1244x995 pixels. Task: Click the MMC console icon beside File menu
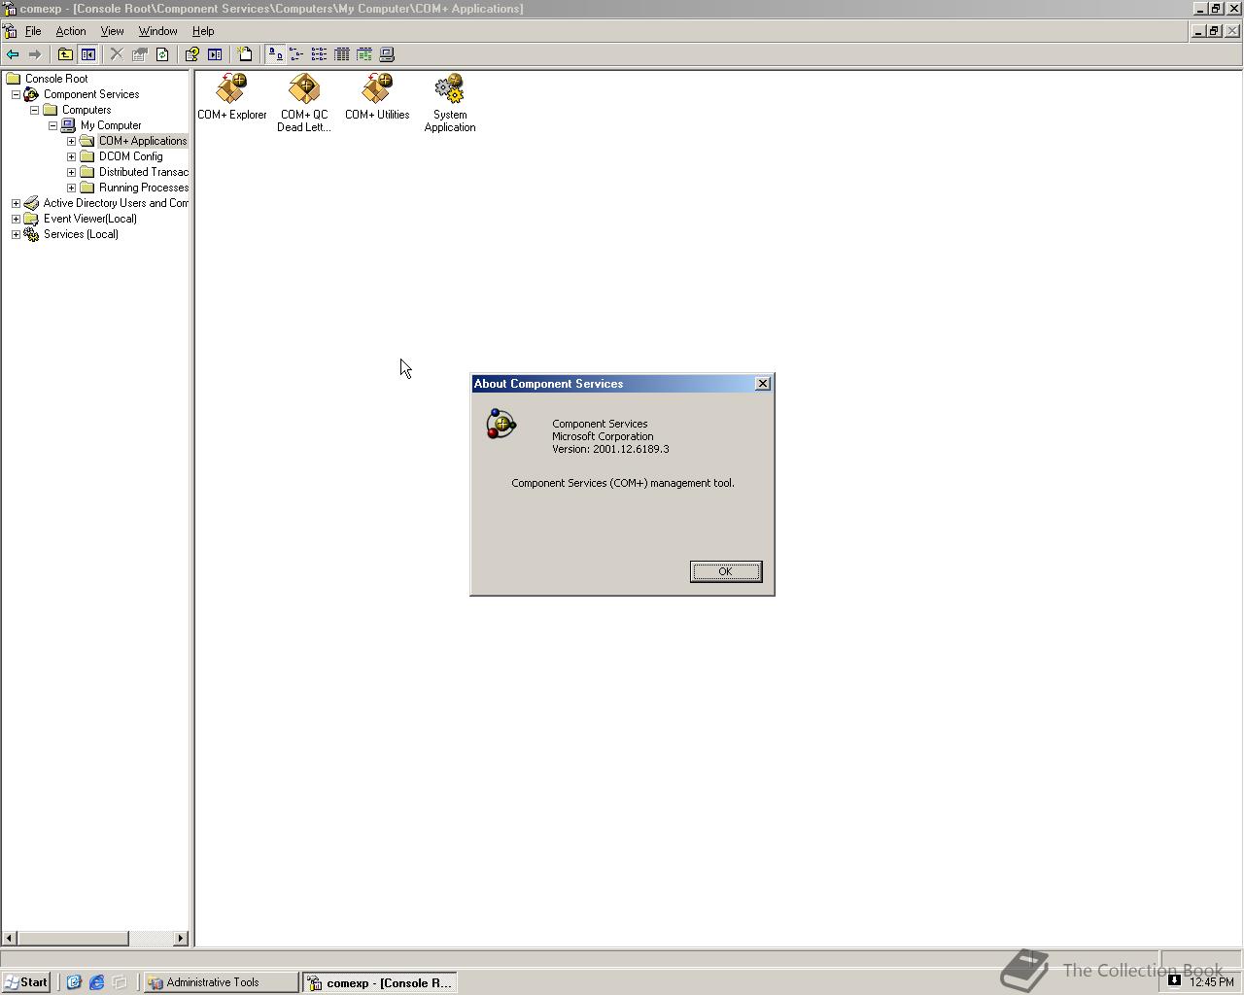(x=10, y=31)
